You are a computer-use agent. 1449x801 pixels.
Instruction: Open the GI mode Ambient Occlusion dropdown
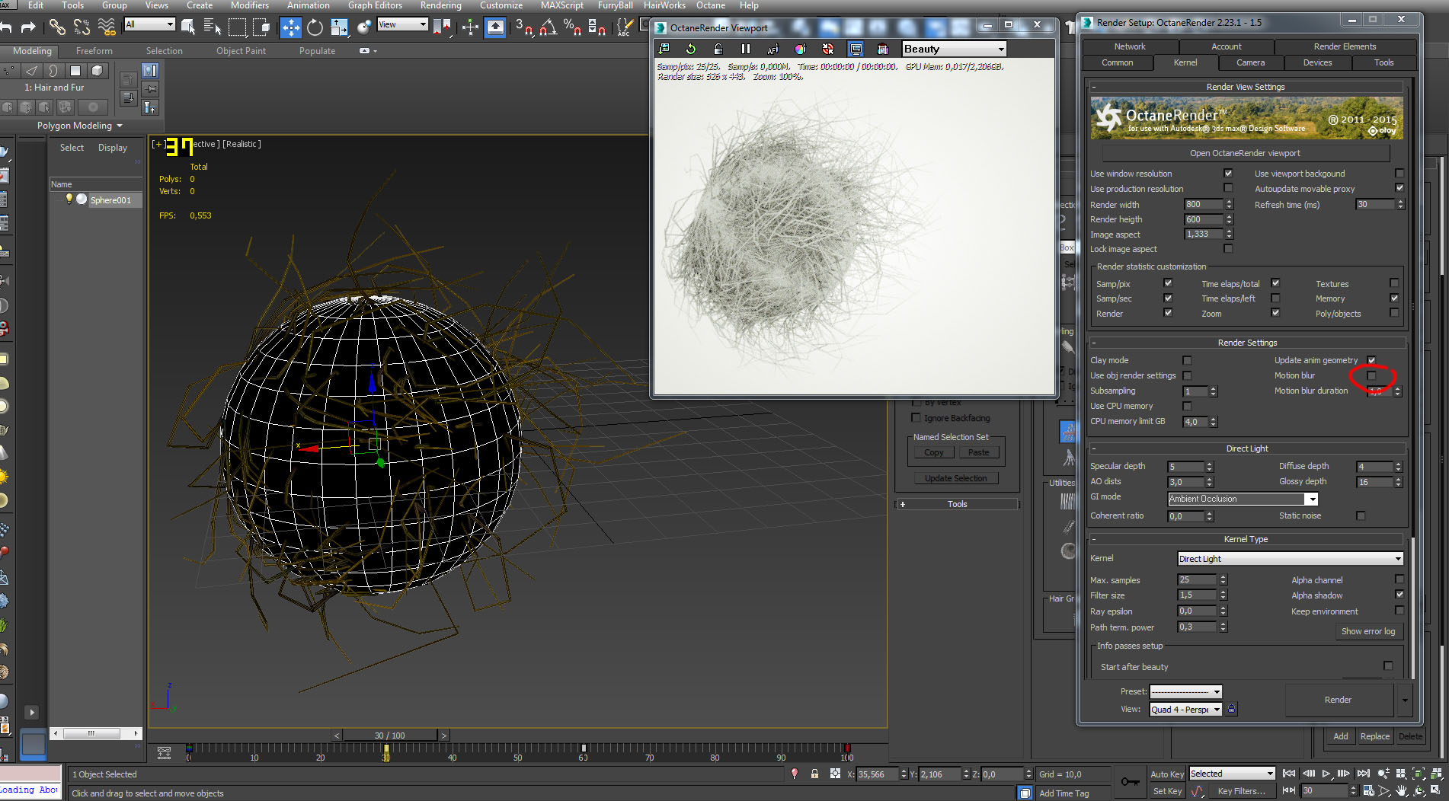[x=1243, y=499]
